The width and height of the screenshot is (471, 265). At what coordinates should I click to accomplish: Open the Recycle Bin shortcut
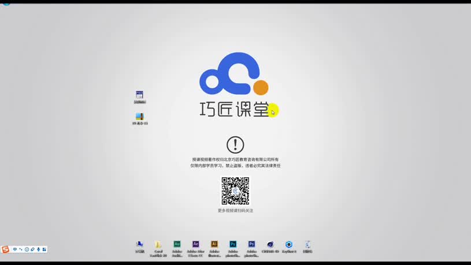pos(307,247)
